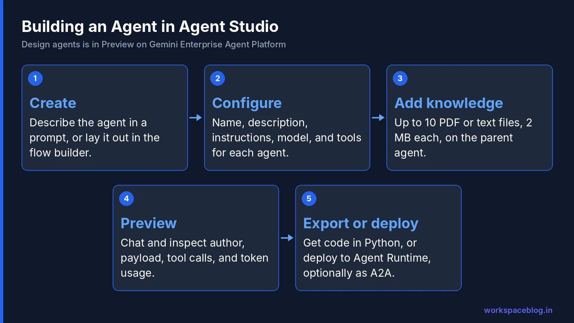Image resolution: width=574 pixels, height=323 pixels.
Task: Click the 'Building an Agent in Agent Studio' title
Action: tap(150, 27)
